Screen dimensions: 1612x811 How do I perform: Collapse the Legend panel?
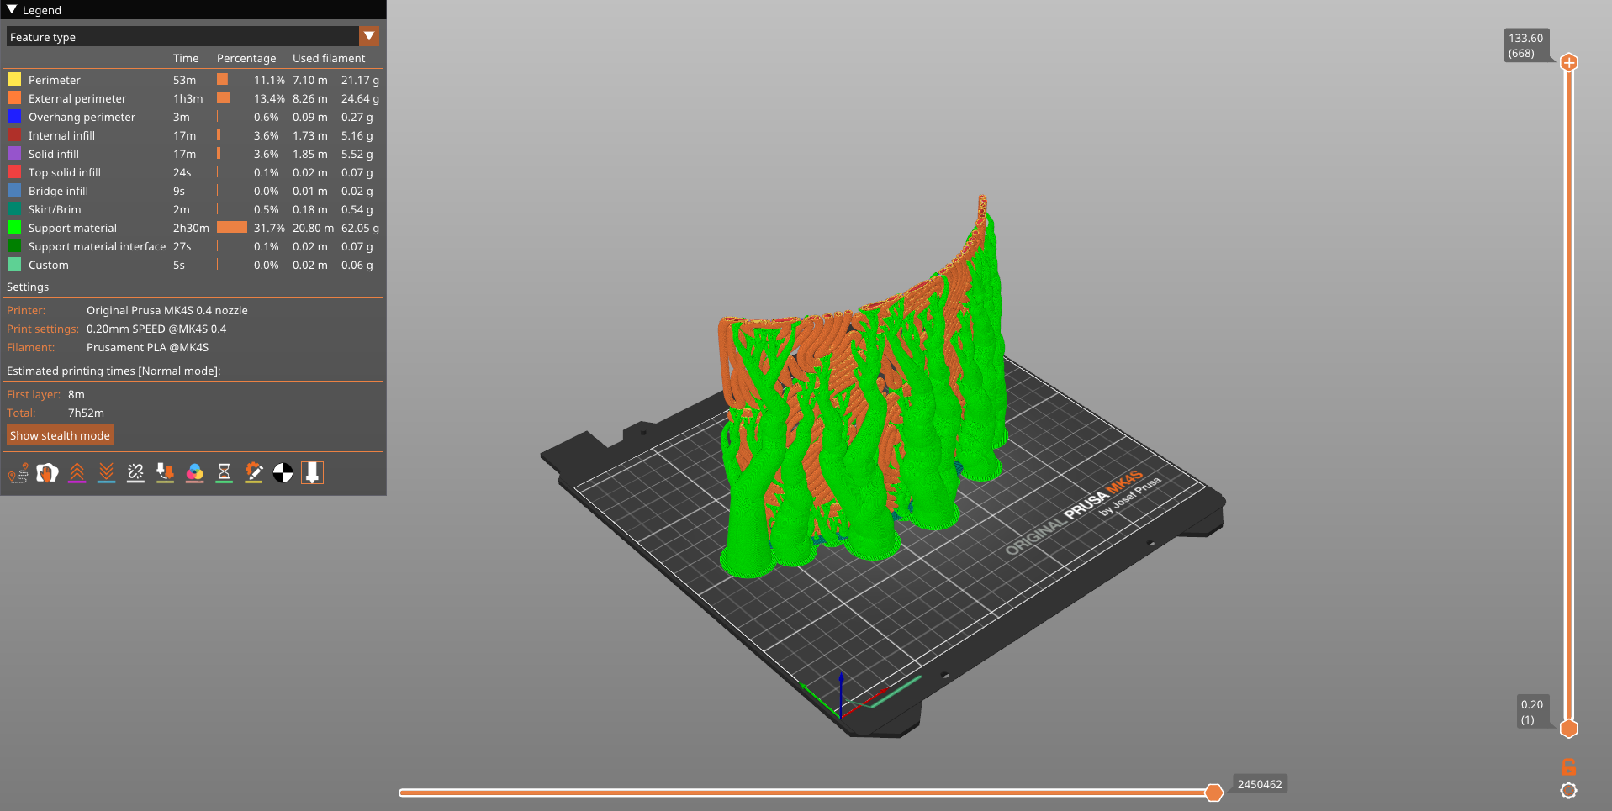[12, 10]
